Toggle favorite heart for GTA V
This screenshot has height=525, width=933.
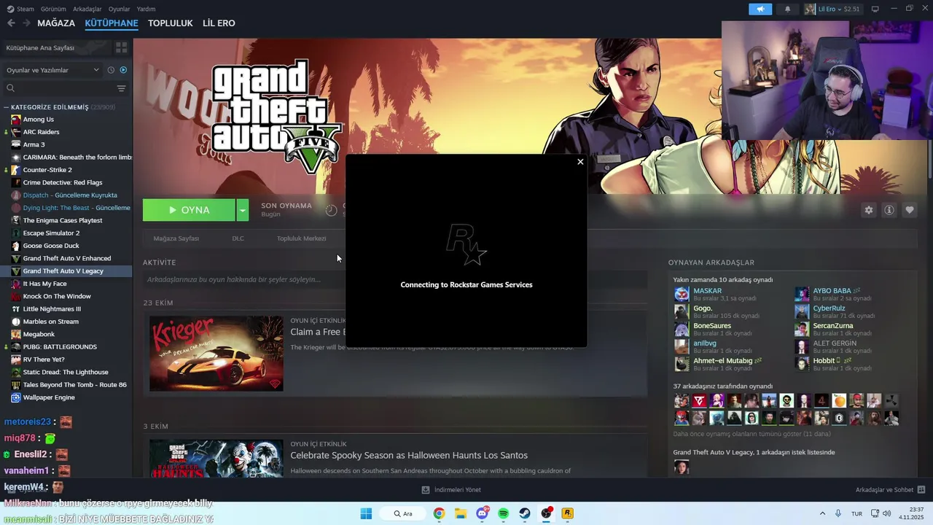[x=909, y=210]
